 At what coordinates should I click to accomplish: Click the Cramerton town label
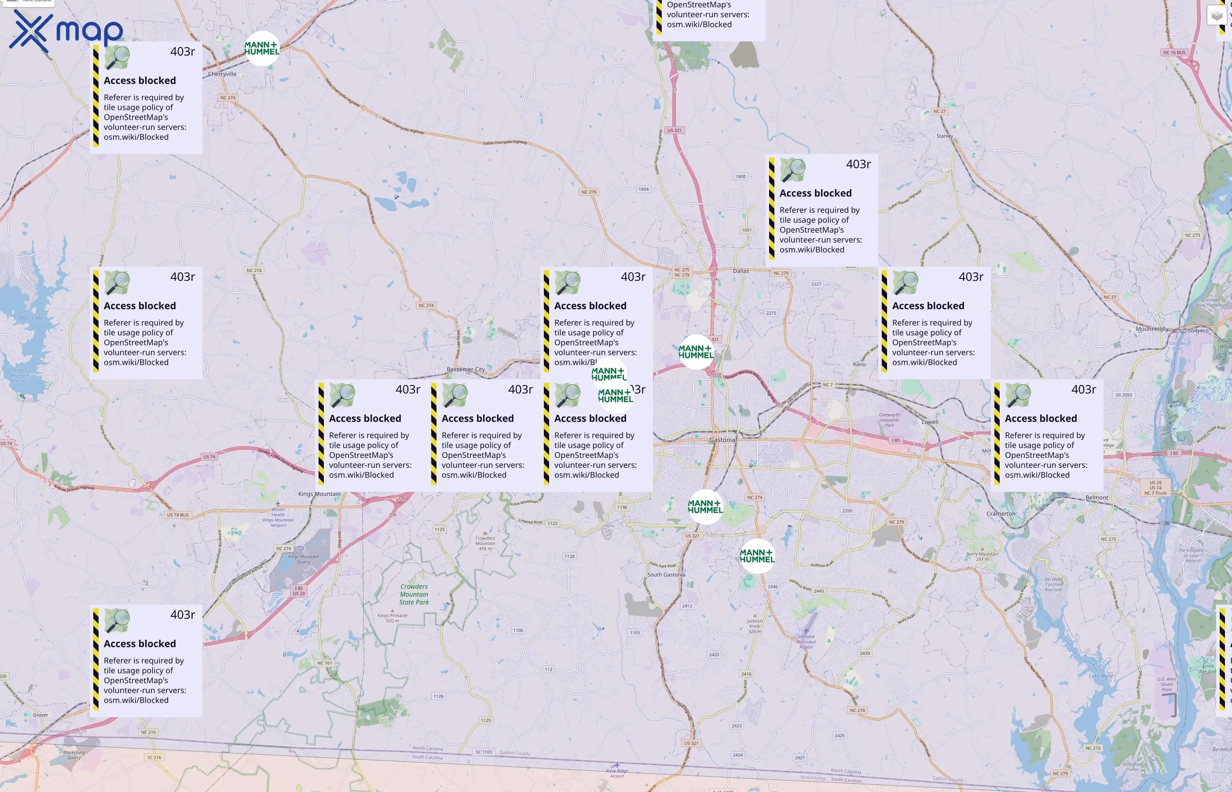pos(1001,513)
